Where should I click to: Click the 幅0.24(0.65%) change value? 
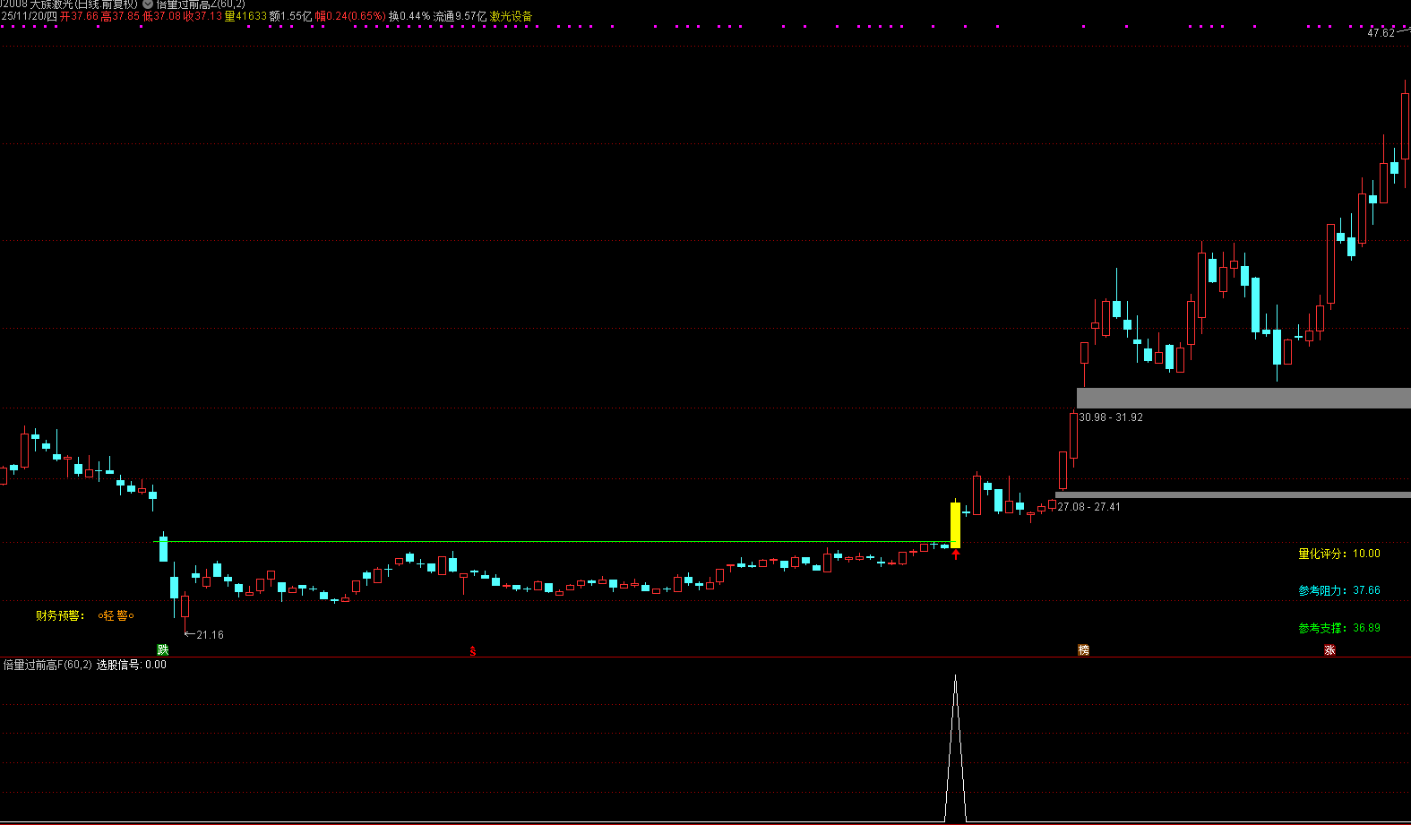(x=350, y=16)
